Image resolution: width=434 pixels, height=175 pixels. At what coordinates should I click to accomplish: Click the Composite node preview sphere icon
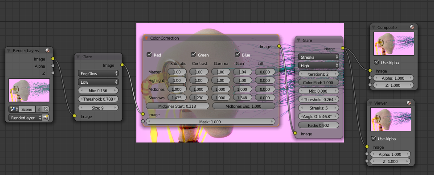[412, 27]
